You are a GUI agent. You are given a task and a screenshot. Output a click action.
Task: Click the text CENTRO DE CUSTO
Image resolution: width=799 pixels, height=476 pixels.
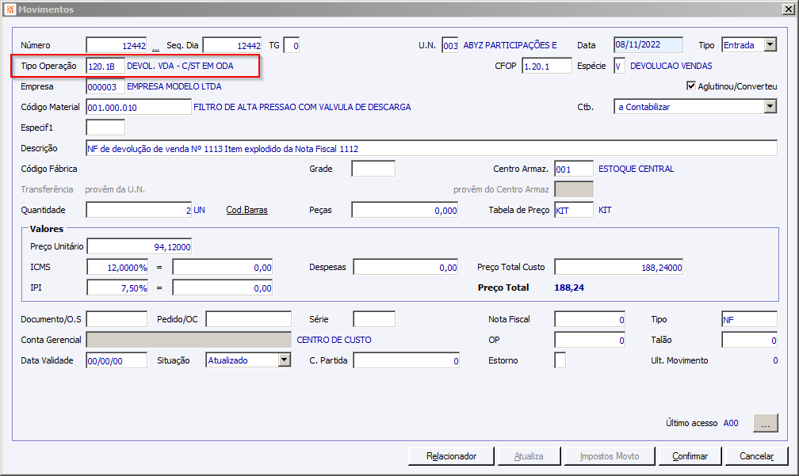click(x=334, y=340)
